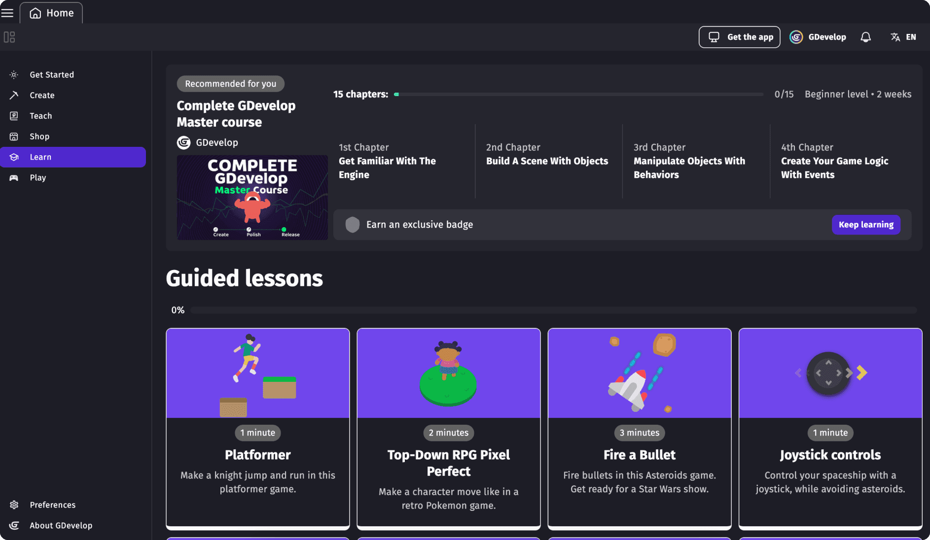
Task: Open About GDevelop
Action: 61,526
